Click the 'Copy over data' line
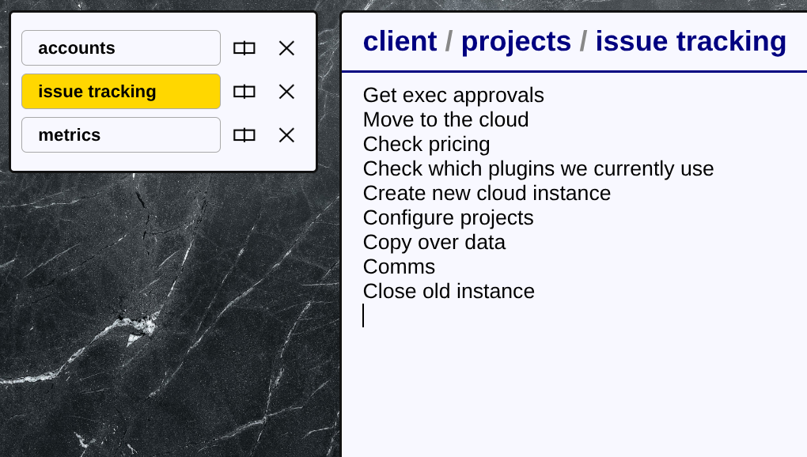807x457 pixels. pos(434,242)
